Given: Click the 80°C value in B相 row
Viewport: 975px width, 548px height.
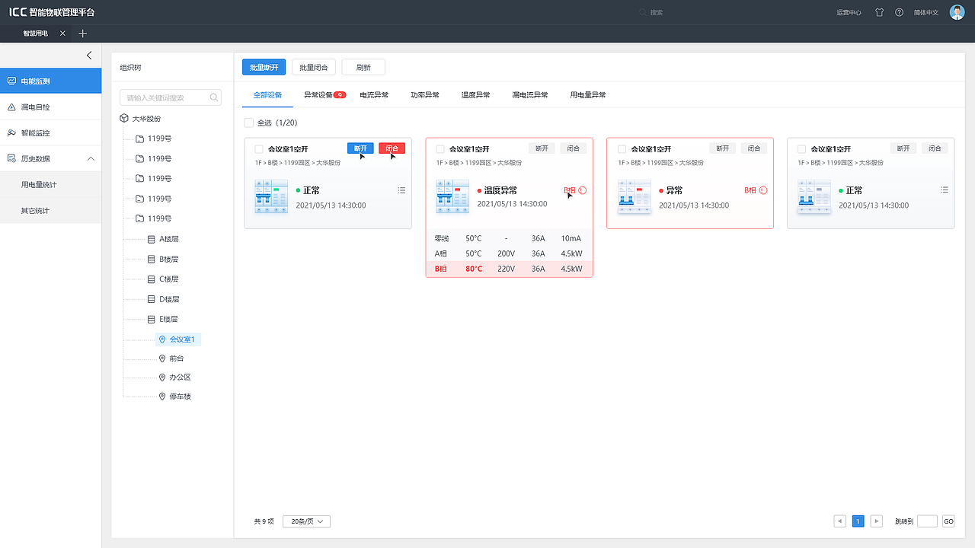Looking at the screenshot, I should pos(474,269).
